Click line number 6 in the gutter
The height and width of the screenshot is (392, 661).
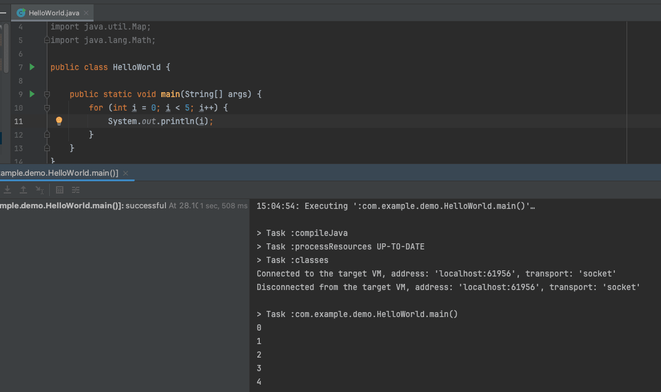[21, 54]
